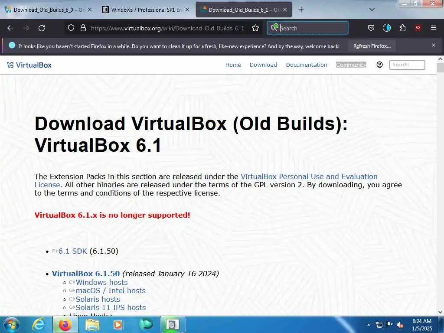The height and width of the screenshot is (333, 444).
Task: Open Windows Explorer folder from taskbar
Action: tap(92, 325)
